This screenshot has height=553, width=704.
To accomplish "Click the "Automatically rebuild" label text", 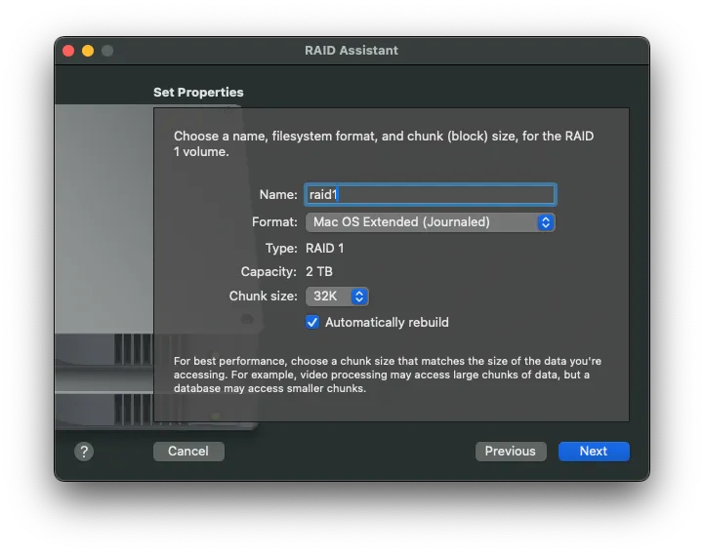I will click(x=387, y=322).
